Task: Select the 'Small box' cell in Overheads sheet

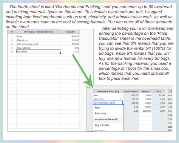Action: tap(38, 51)
